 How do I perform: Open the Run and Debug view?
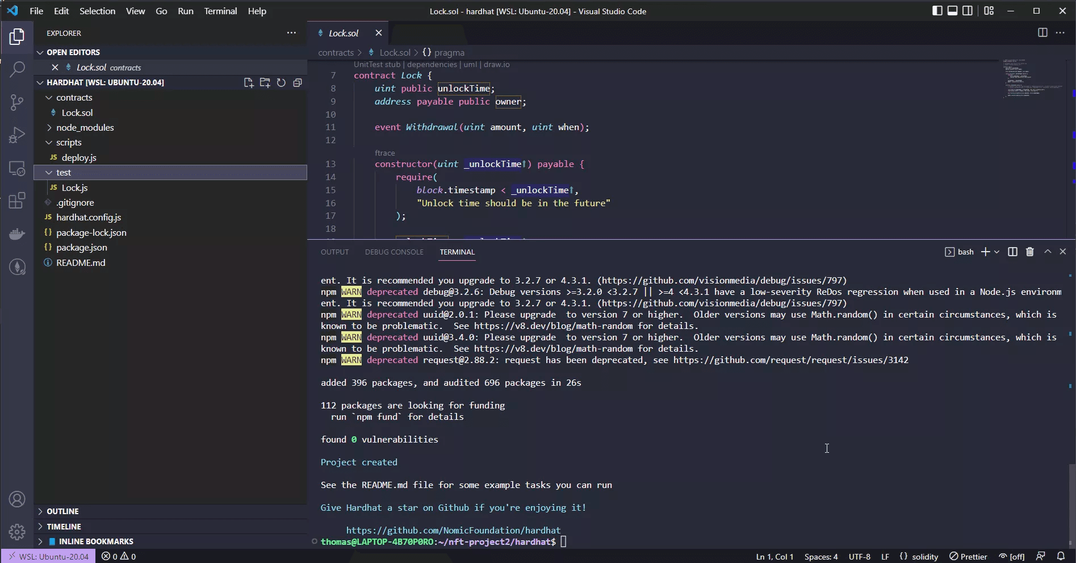coord(17,135)
